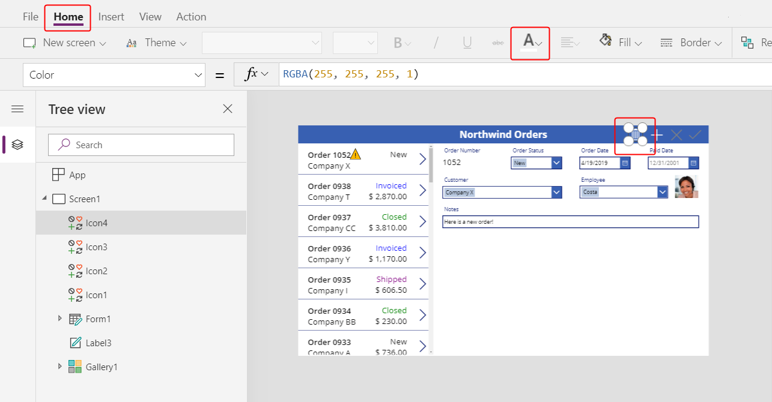Toggle the hamburger menu in left rail
Viewport: 772px width, 402px height.
point(17,109)
